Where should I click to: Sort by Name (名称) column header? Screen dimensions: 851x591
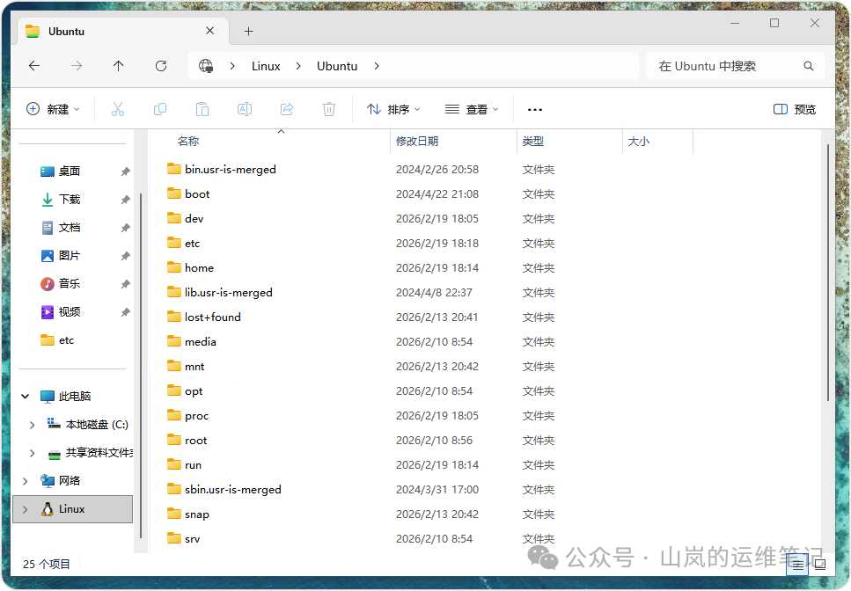[270, 142]
